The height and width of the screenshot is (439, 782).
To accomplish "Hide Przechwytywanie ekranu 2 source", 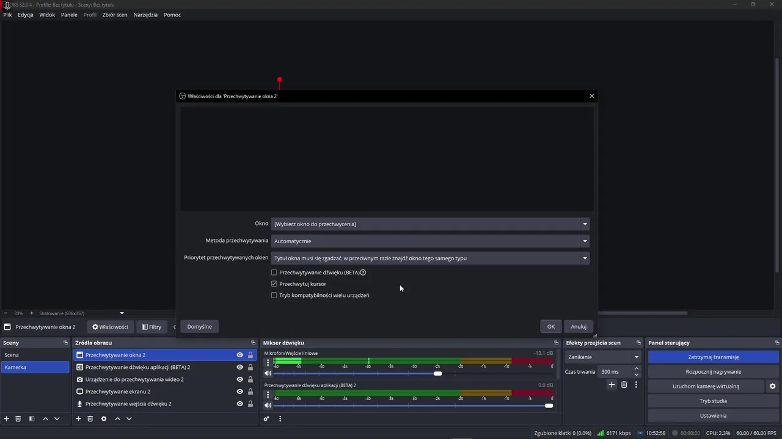I will point(239,391).
